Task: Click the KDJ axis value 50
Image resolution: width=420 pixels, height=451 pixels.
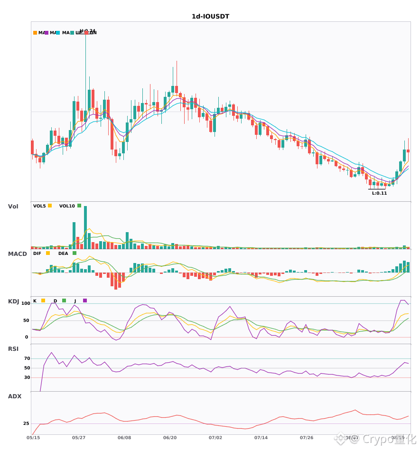Action: (x=27, y=320)
